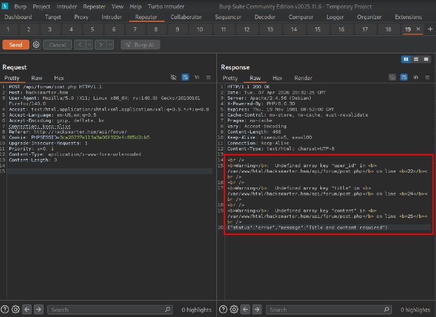Switch to the Collaborator tab
This screenshot has width=436, height=317.
(186, 17)
